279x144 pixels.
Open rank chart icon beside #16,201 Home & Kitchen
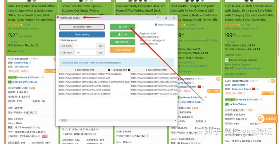click(x=262, y=99)
